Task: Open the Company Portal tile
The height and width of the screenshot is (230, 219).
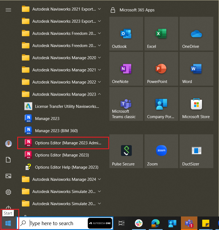Action: tap(161, 104)
